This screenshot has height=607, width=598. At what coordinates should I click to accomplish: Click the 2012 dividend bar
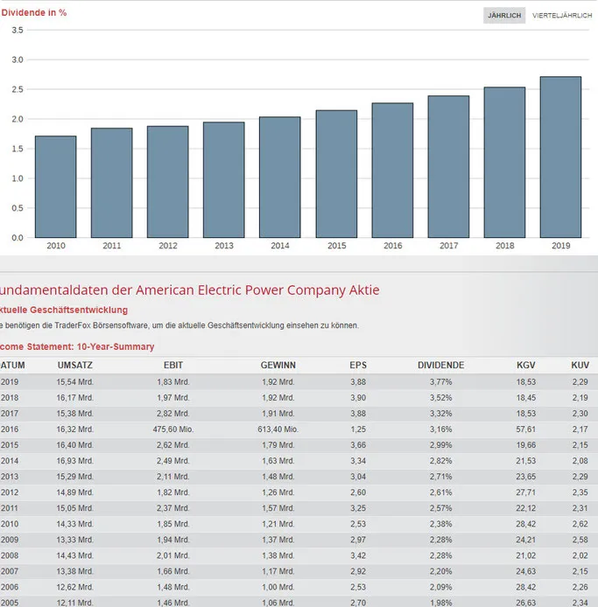click(x=168, y=182)
